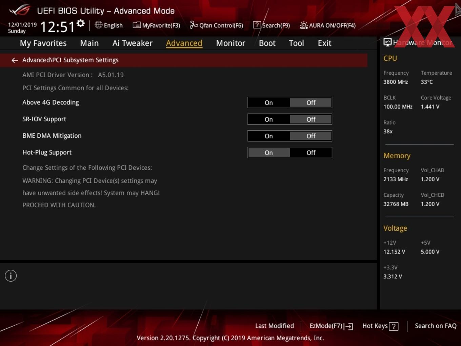461x346 pixels.
Task: Click the +5V 5.000 V reading
Action: coord(430,252)
